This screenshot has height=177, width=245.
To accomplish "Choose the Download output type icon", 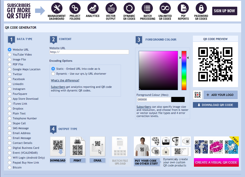I will pyautogui.click(x=58, y=146).
